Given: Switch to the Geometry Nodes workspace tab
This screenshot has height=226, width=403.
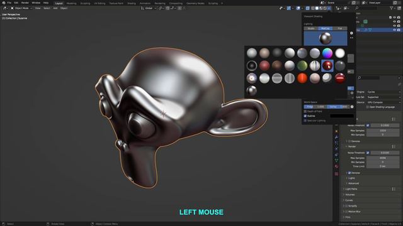Looking at the screenshot, I should click(x=195, y=3).
